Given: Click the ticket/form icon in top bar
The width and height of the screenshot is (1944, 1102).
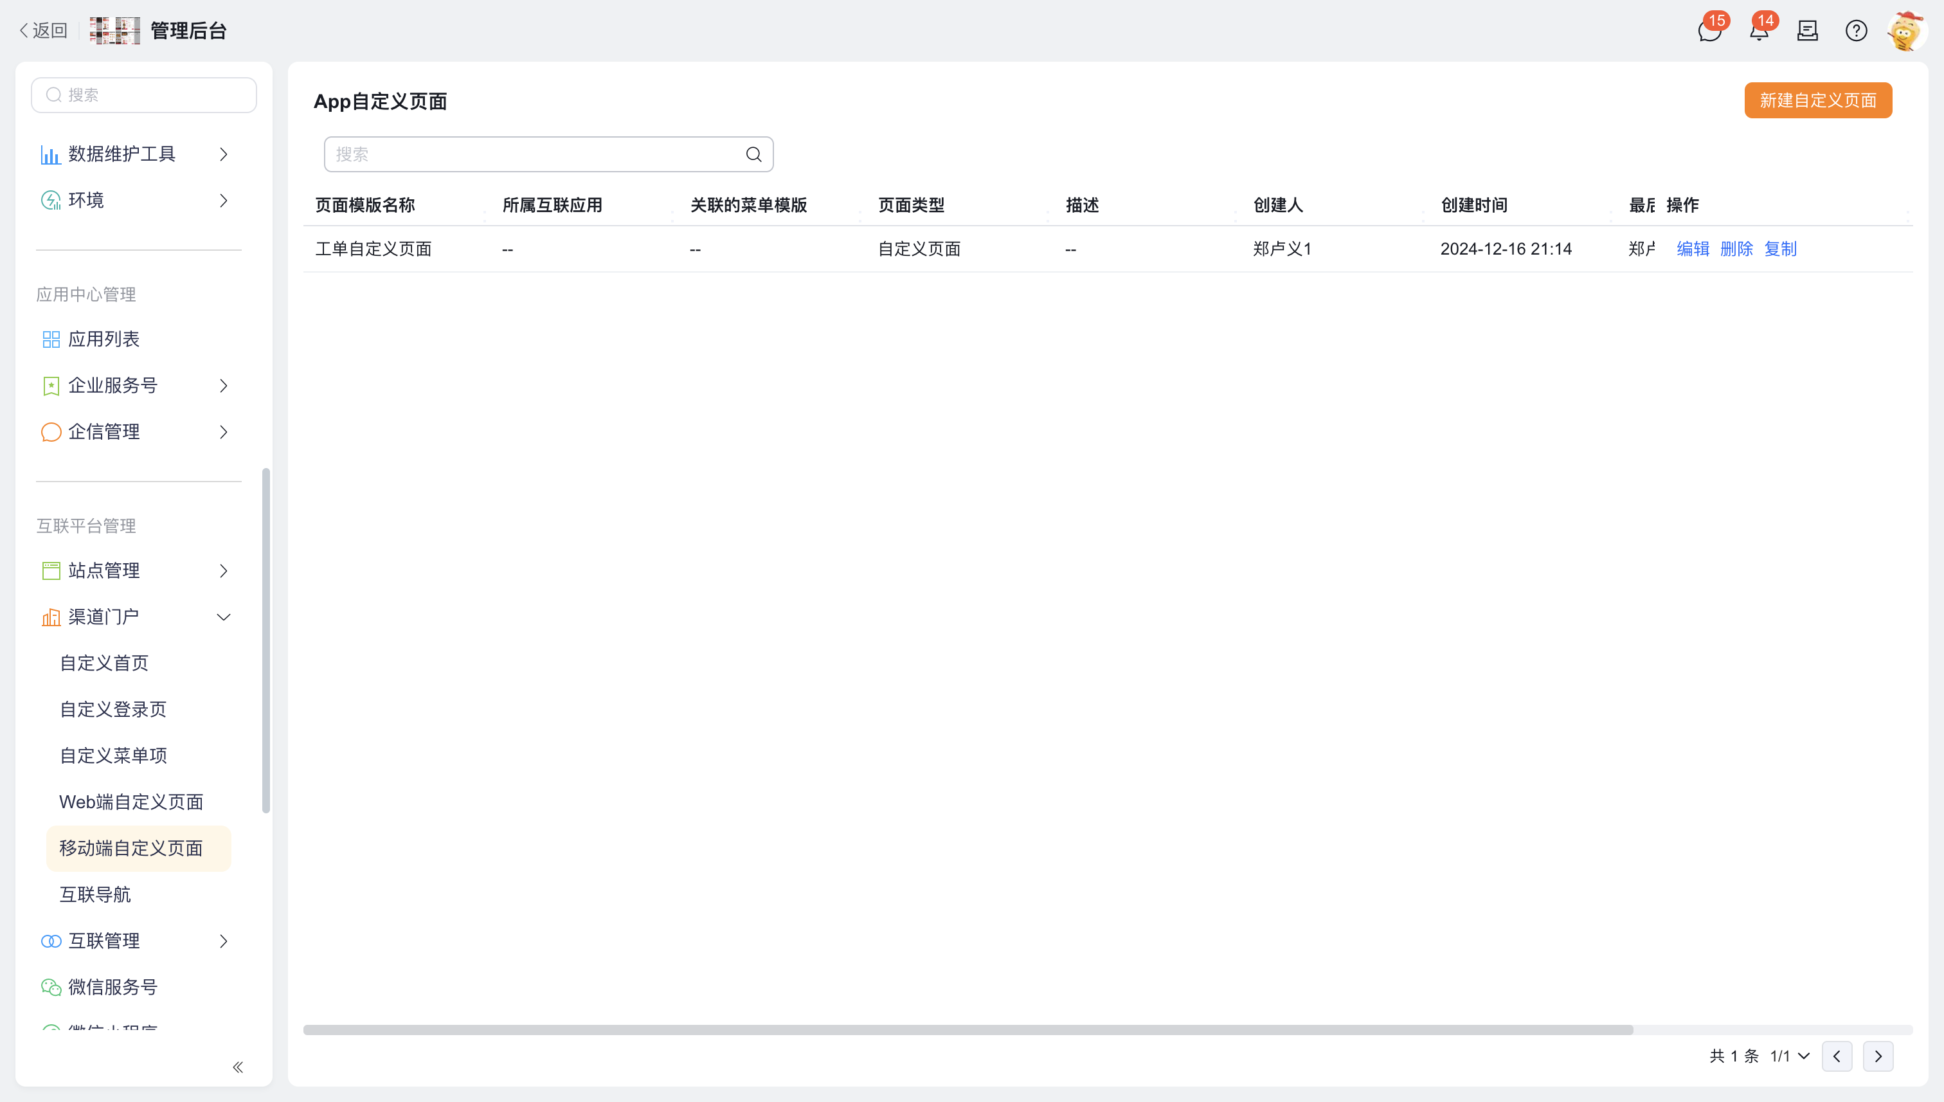Looking at the screenshot, I should (x=1807, y=31).
